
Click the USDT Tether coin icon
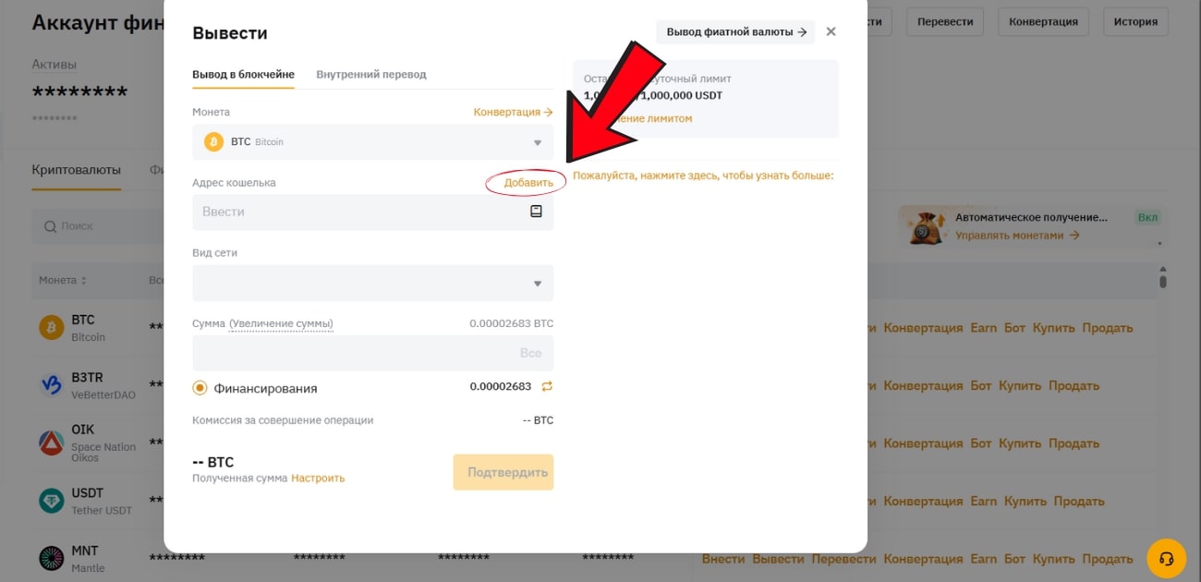coord(51,501)
